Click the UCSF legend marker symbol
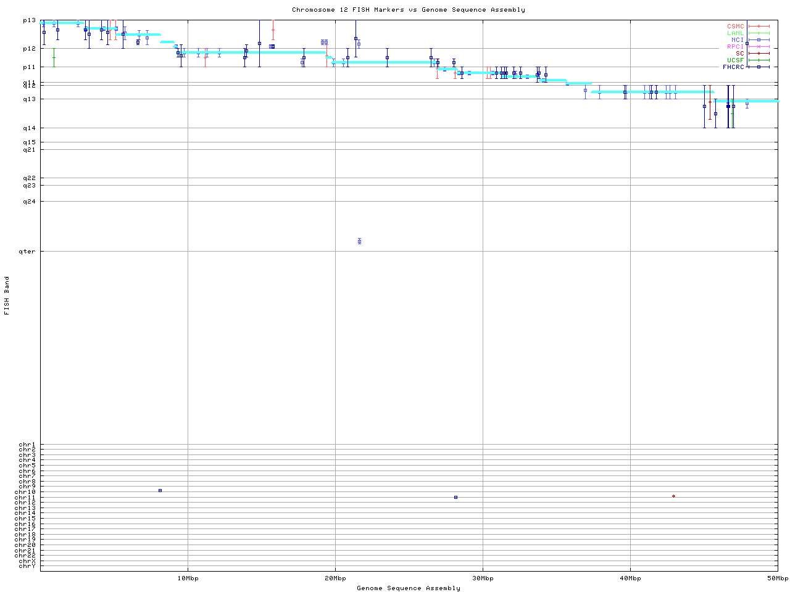Image resolution: width=790 pixels, height=592 pixels. (x=759, y=60)
